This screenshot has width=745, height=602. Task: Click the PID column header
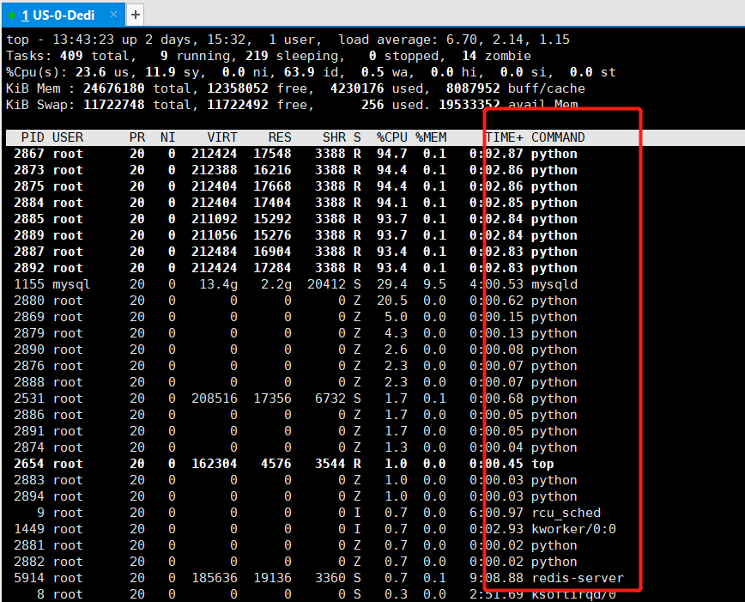pyautogui.click(x=33, y=137)
